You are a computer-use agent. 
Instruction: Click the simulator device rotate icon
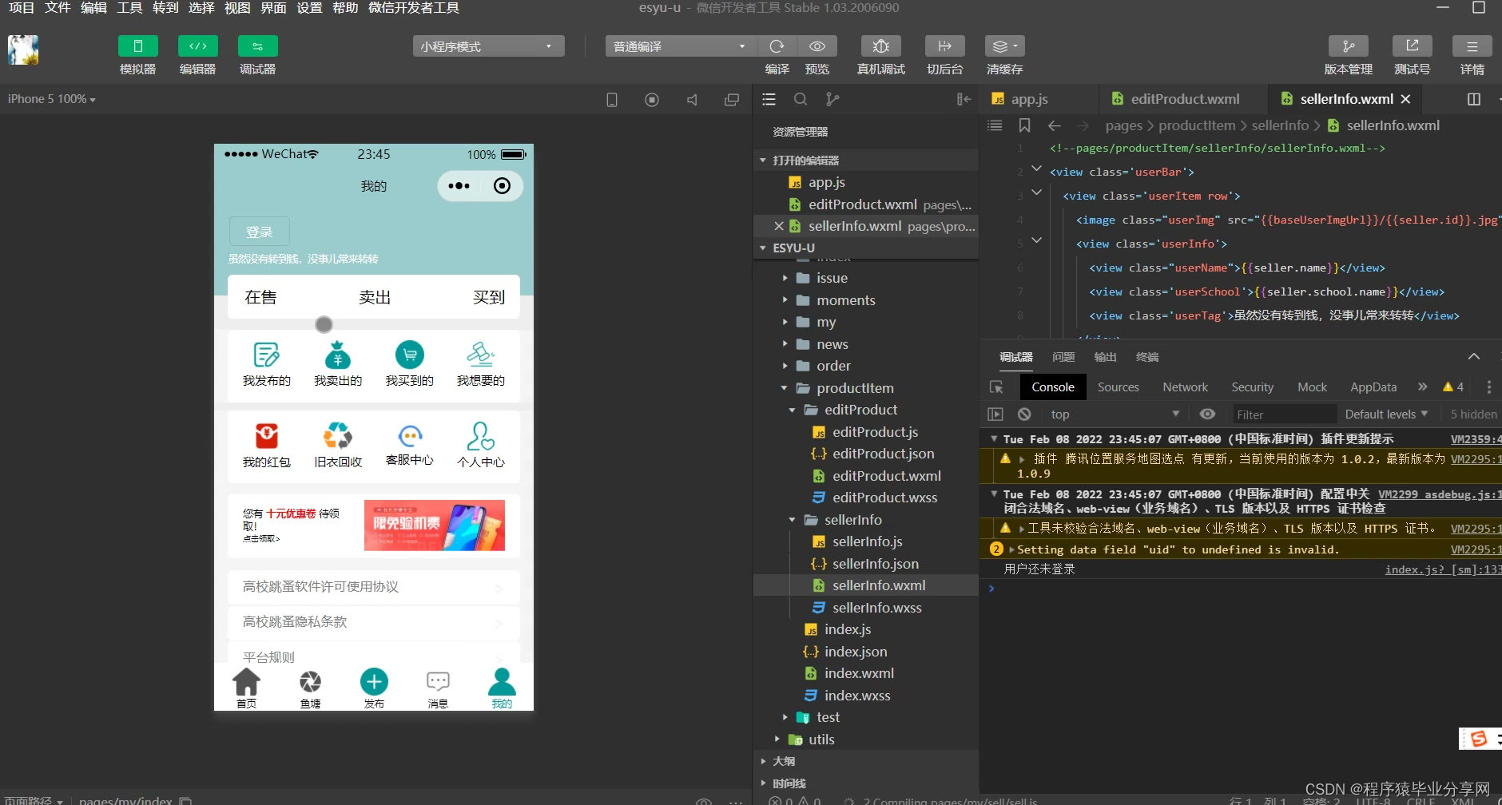(x=612, y=100)
